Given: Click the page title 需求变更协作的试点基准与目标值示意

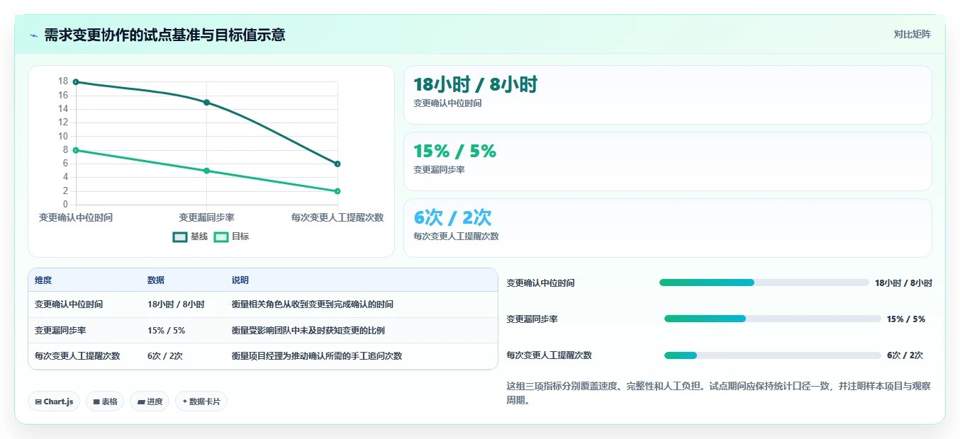Looking at the screenshot, I should 164,35.
